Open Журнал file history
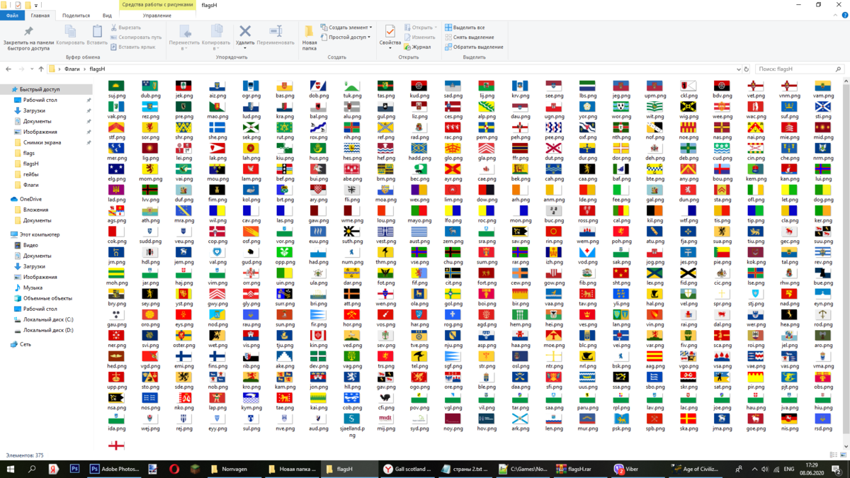Screen dimensions: 850x478 click(x=417, y=47)
